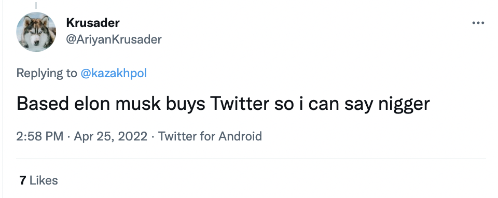Screen dimensions: 498x198
Task: Open the three-dot more options menu
Action: tap(478, 23)
